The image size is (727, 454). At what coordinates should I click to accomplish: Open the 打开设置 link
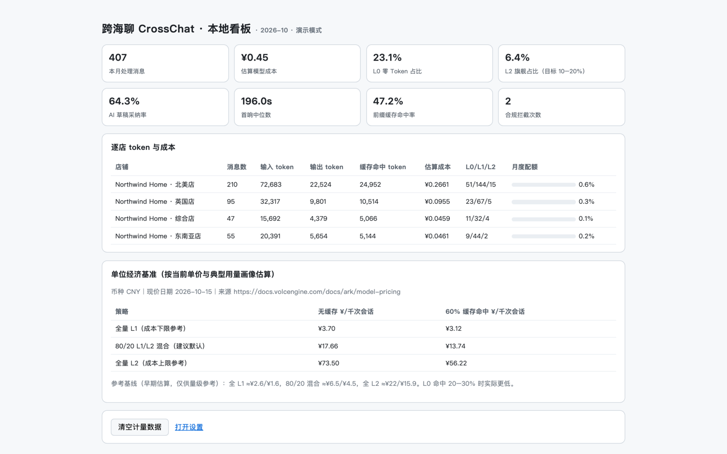189,427
